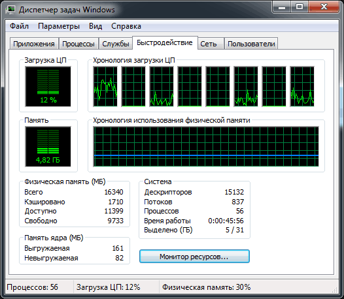Click the Всего value 16340
This screenshot has width=344, height=299.
pos(114,192)
